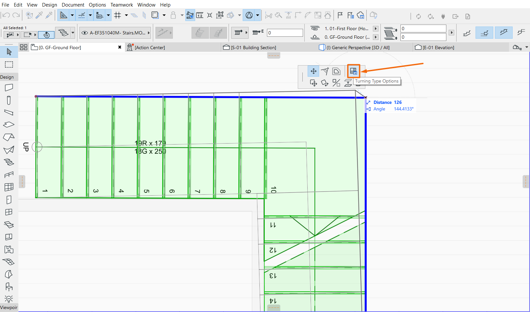Toggle the Grid Snap button
Image resolution: width=530 pixels, height=312 pixels.
click(x=117, y=15)
